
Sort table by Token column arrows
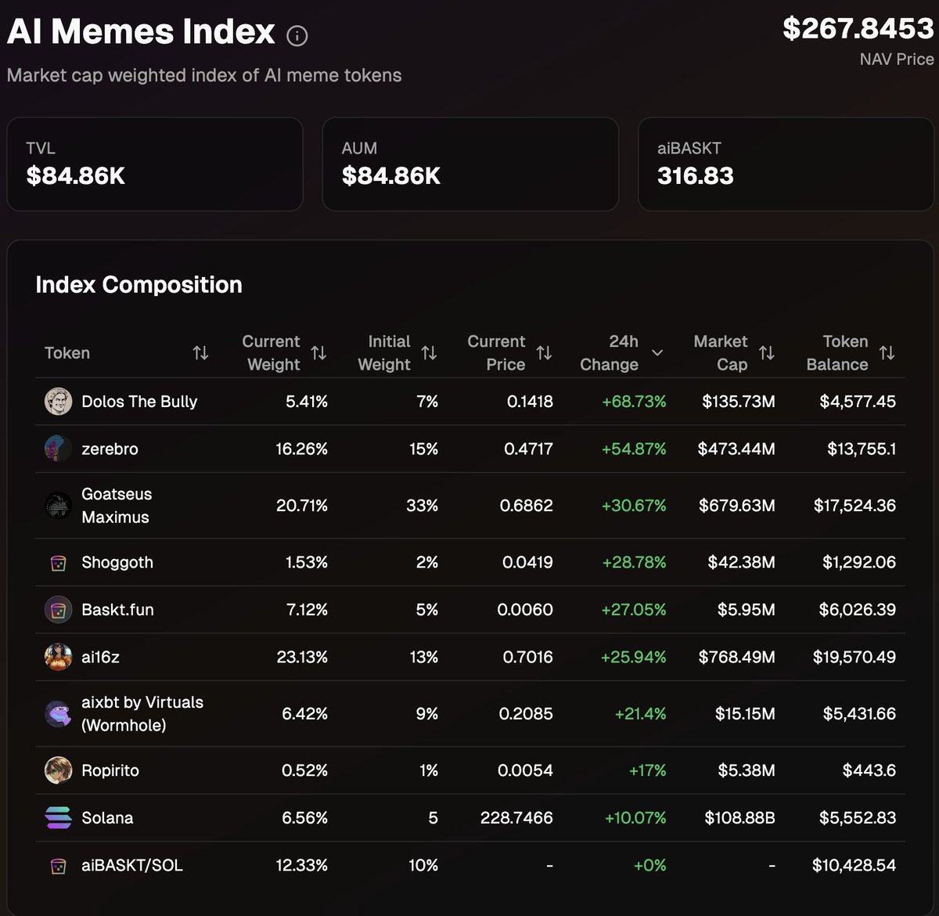(x=200, y=353)
